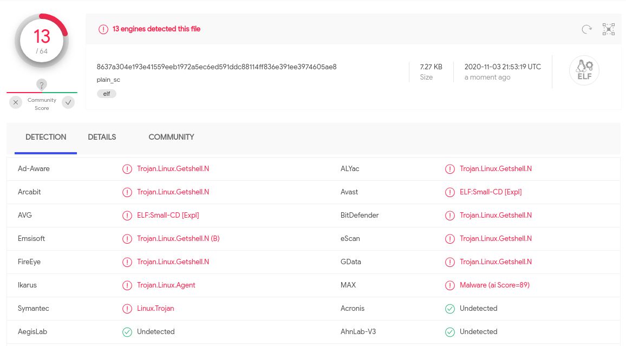Open the COMMUNITY tab
Screen dimensions: 626x346
(x=171, y=137)
